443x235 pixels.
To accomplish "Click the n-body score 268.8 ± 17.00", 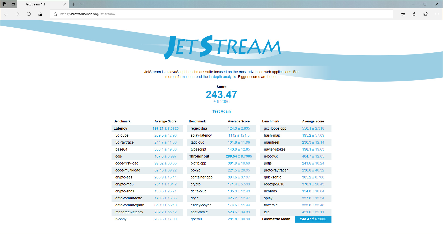I will coord(166,219).
